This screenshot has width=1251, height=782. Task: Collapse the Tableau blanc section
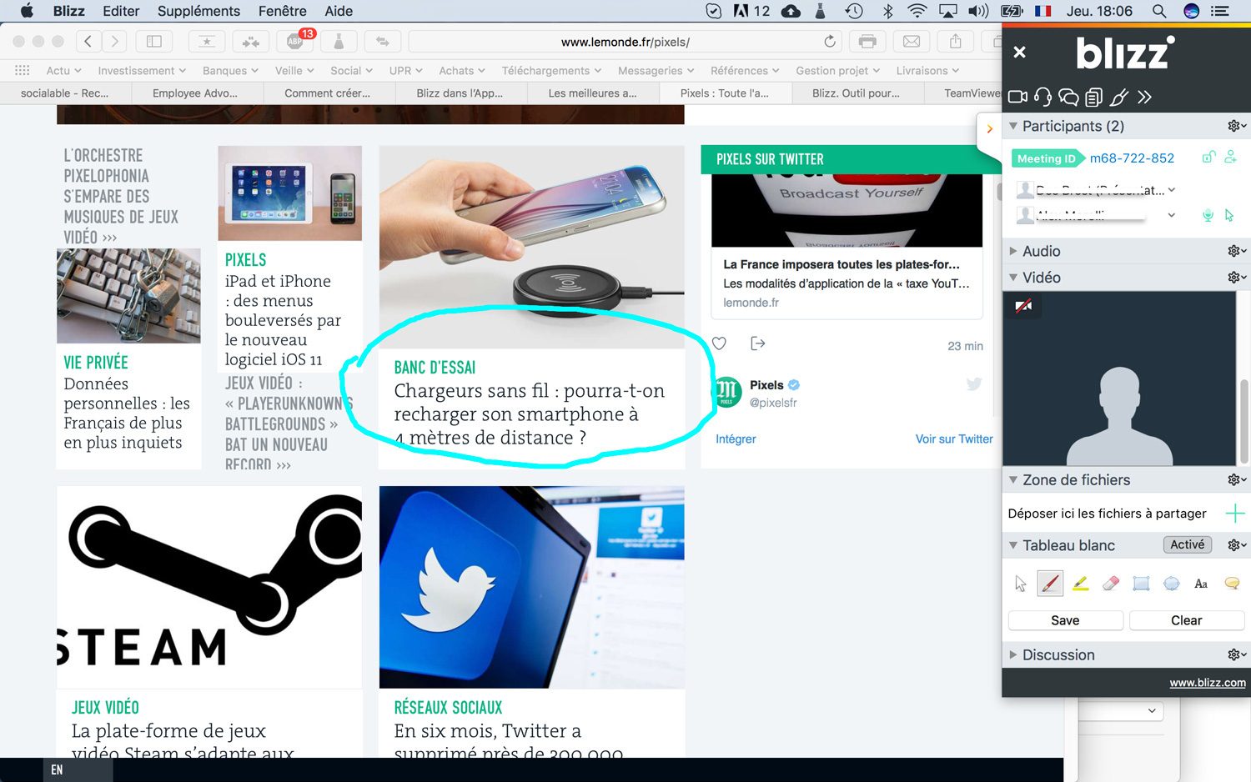1013,545
